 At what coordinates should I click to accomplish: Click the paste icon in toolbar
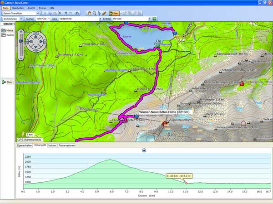55,13
